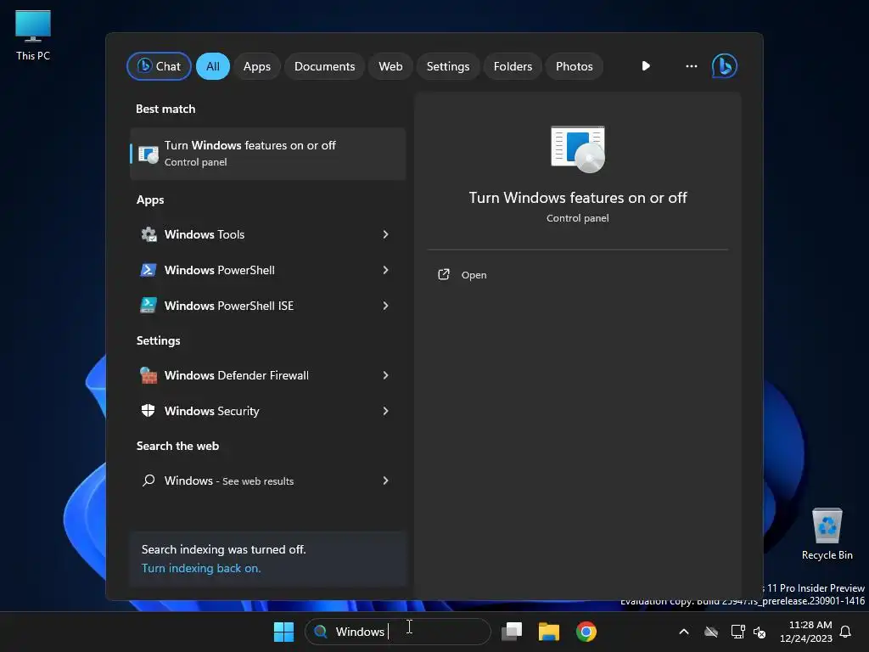Click the Windows features icon in best match row

pos(148,154)
